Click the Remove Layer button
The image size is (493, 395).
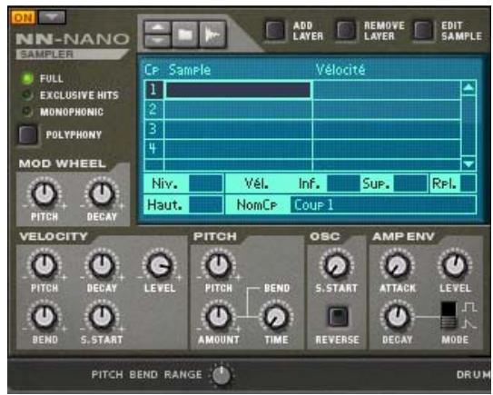coord(346,31)
